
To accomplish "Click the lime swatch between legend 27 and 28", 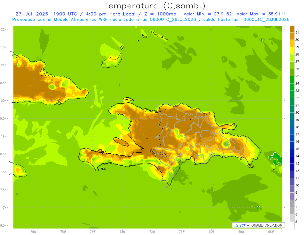I will coord(292,58).
